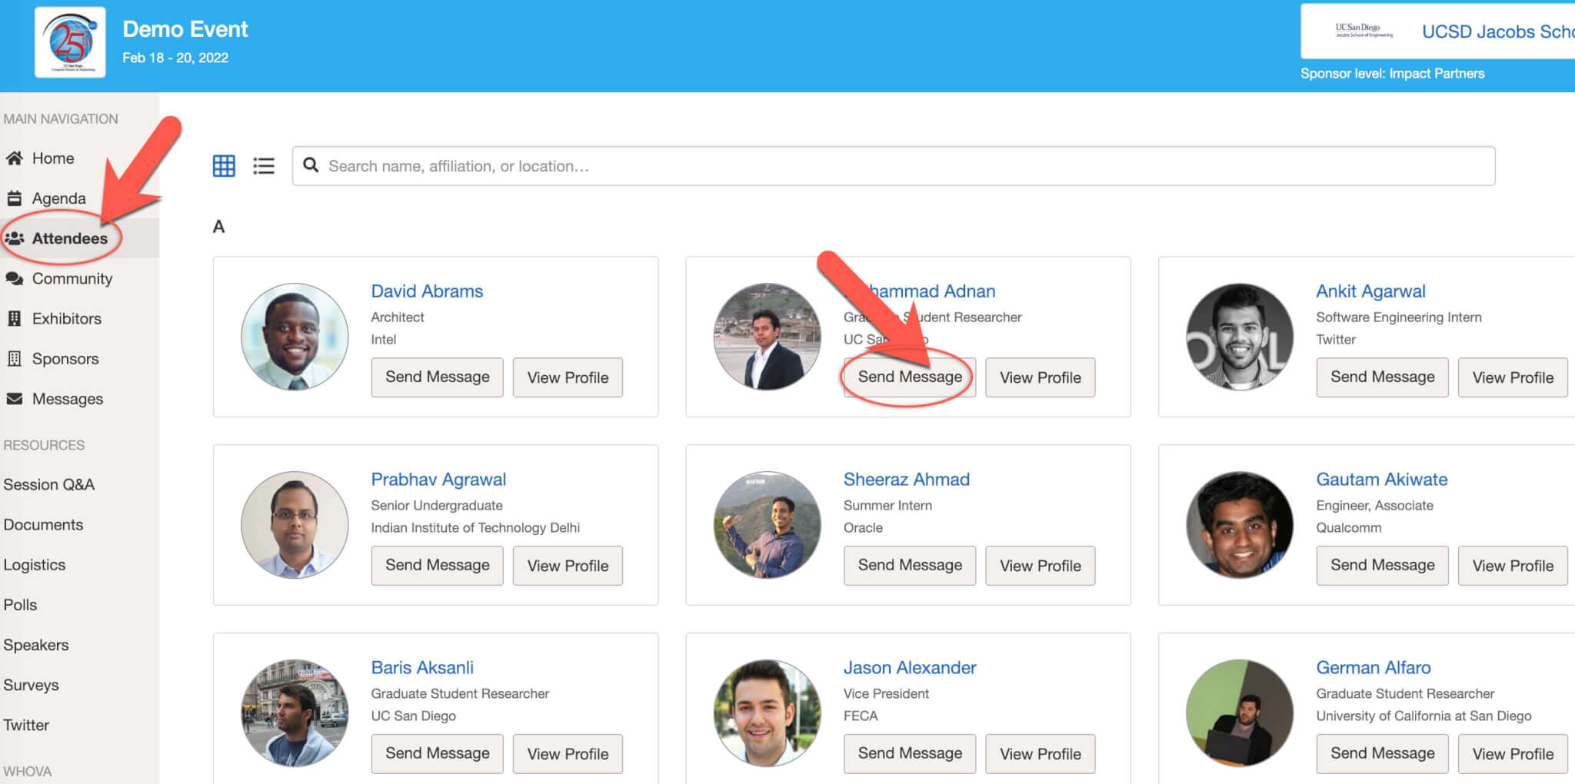
Task: View Gautam Akiwate's profile
Action: (1513, 565)
